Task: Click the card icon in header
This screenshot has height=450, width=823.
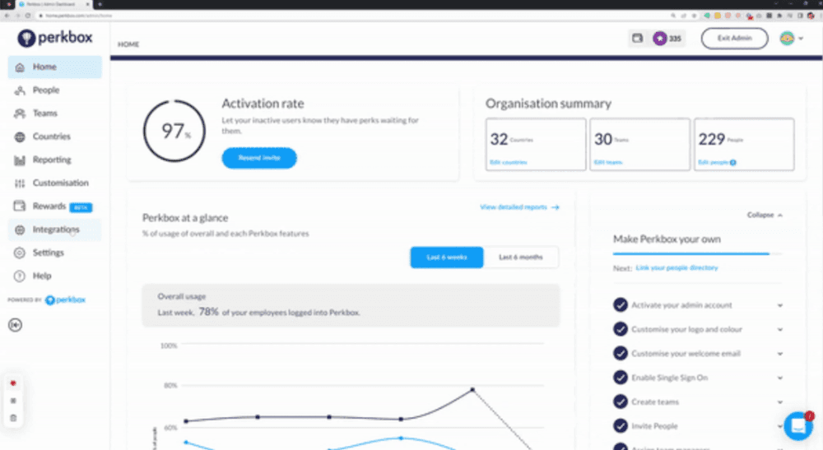Action: 637,38
